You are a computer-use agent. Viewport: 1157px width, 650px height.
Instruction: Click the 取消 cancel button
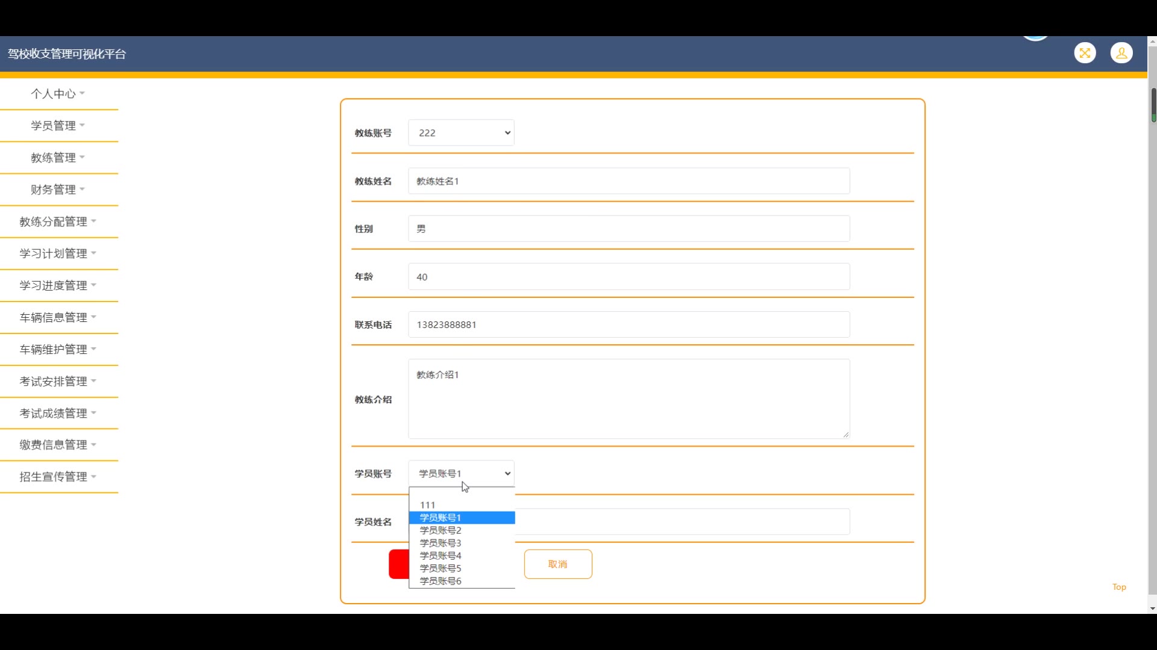coord(558,564)
